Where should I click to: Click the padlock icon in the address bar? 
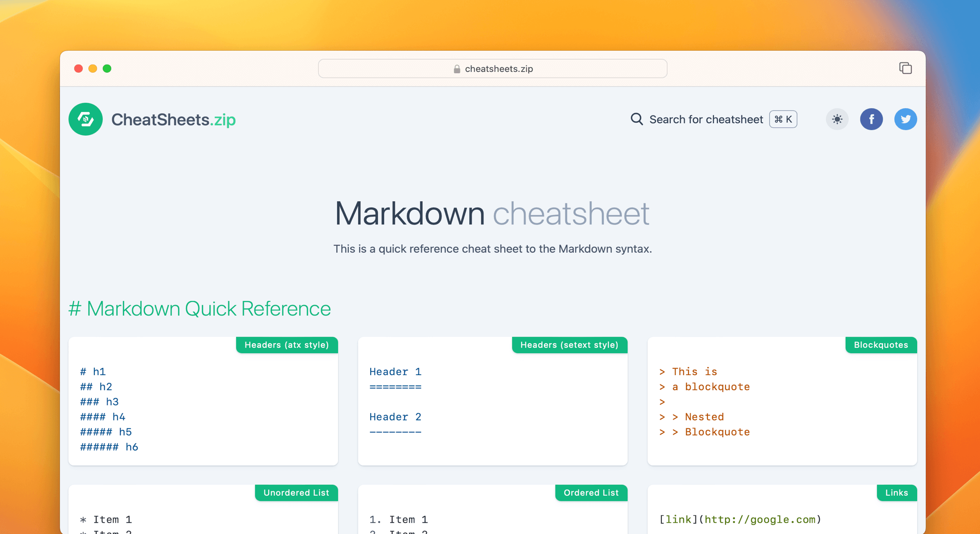tap(456, 68)
